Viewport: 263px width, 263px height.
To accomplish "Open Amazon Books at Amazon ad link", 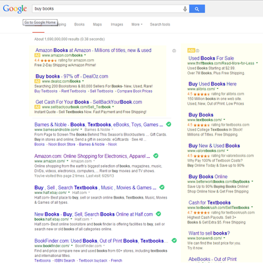I will tap(93, 50).
